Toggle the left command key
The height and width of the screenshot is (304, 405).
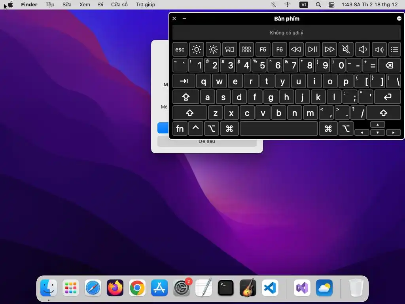tap(229, 129)
